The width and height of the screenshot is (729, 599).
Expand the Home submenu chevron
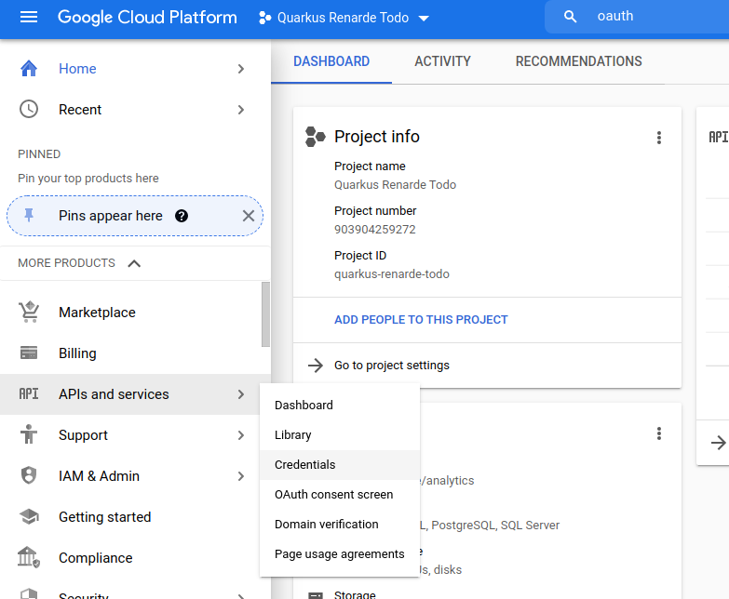241,69
